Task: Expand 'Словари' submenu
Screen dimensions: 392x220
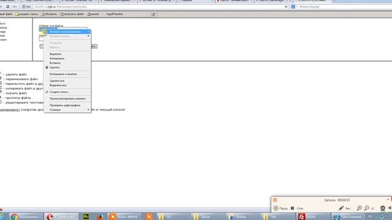Action: tap(67, 110)
